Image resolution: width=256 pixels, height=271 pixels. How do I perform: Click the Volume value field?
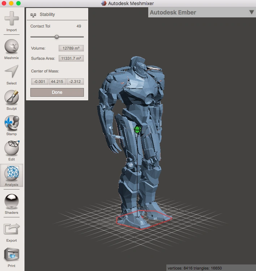coord(71,48)
